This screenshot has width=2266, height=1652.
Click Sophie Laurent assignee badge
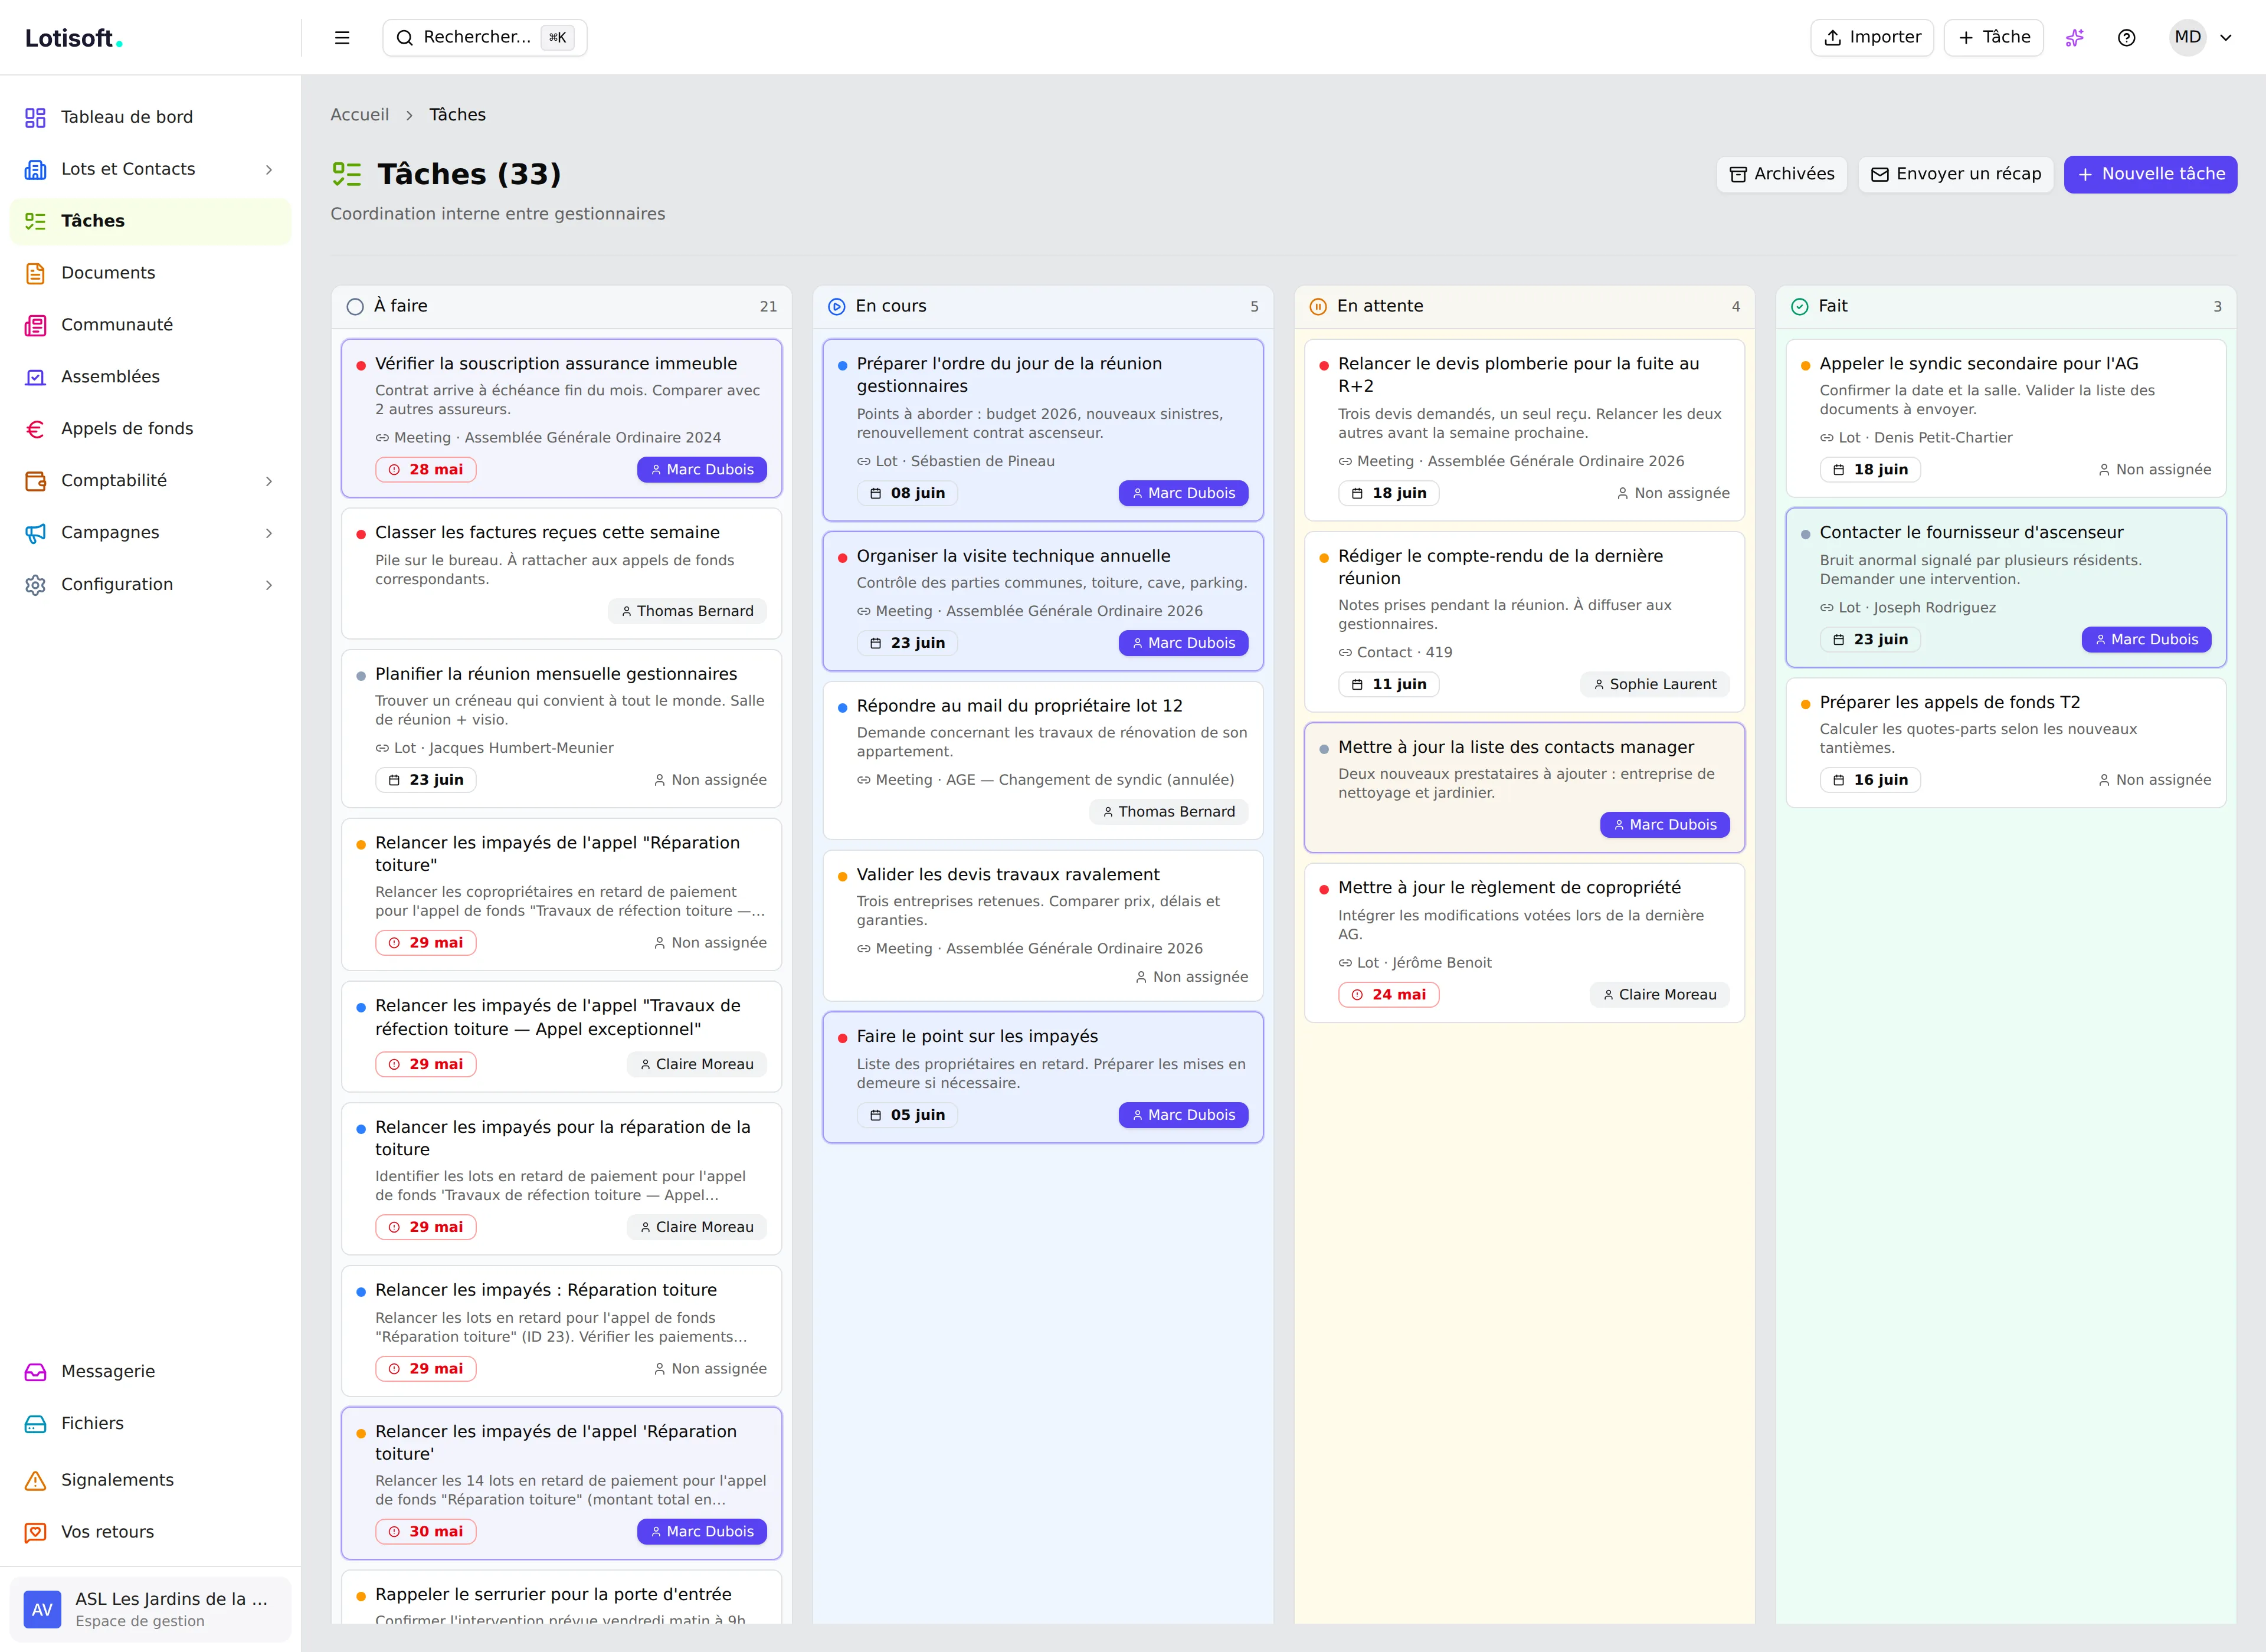point(1655,684)
